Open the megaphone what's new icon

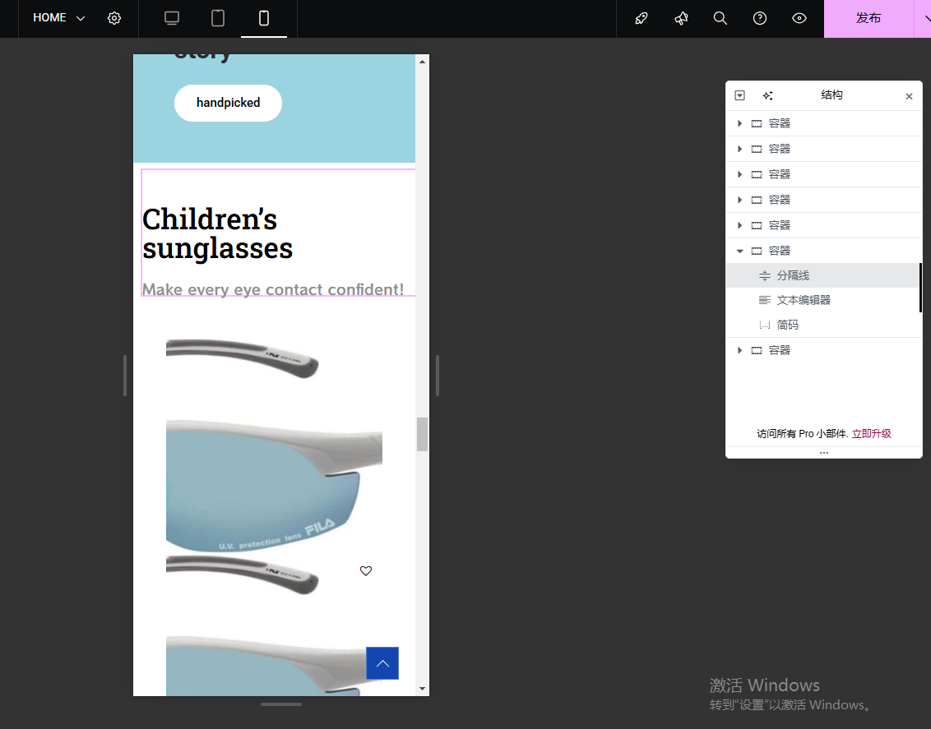681,18
